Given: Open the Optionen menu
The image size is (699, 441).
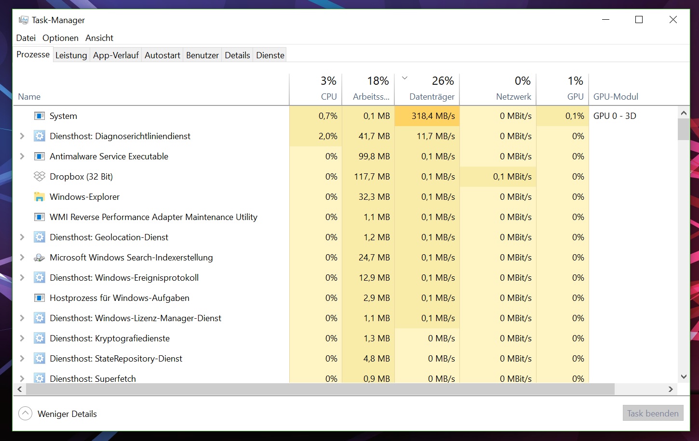Looking at the screenshot, I should click(60, 38).
